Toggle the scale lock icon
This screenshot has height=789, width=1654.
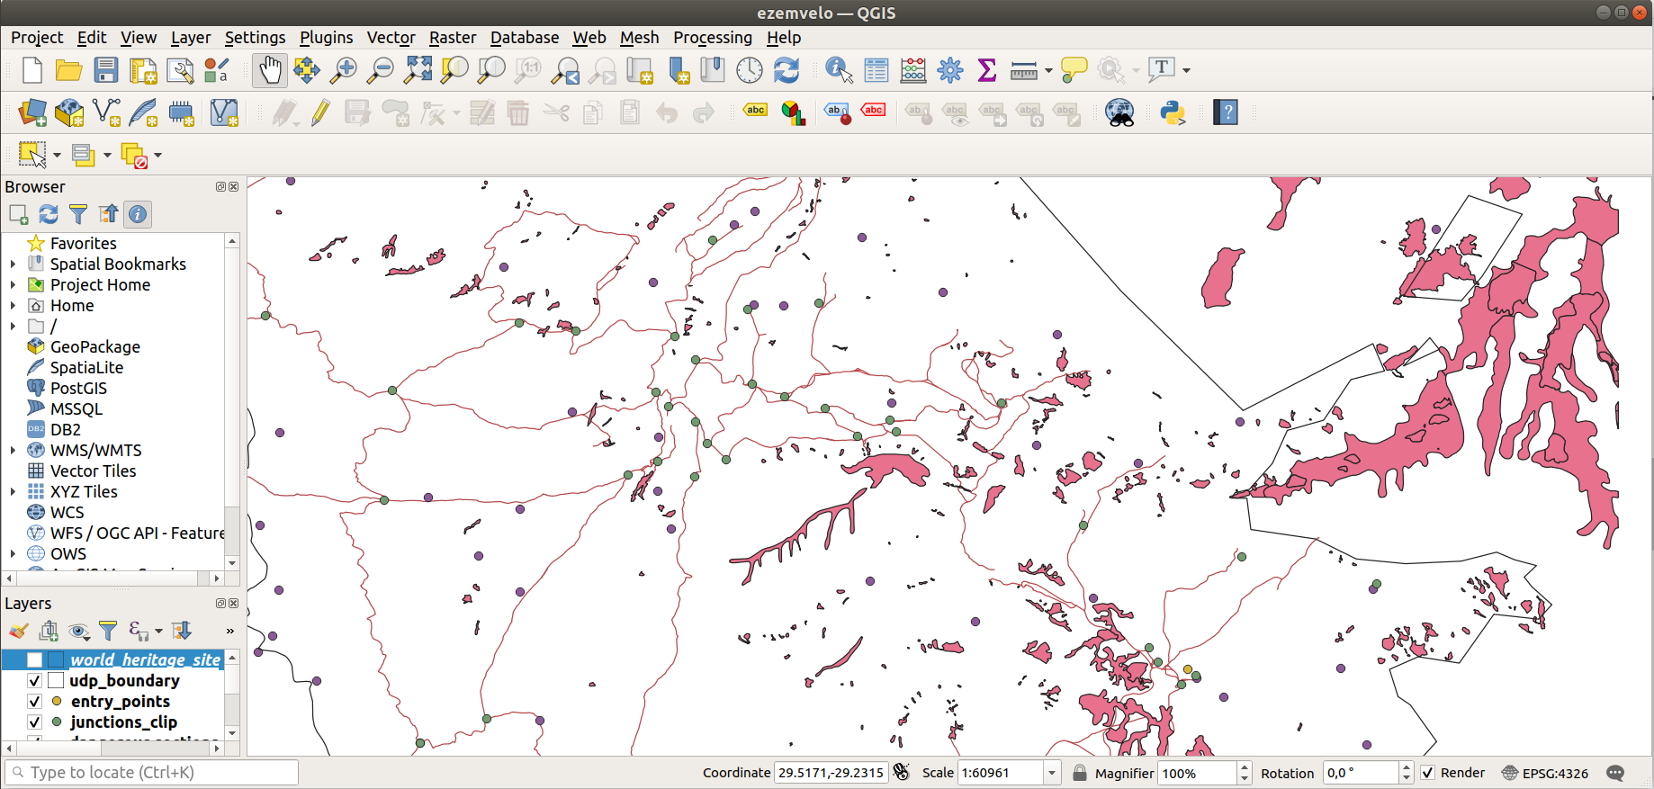1080,773
